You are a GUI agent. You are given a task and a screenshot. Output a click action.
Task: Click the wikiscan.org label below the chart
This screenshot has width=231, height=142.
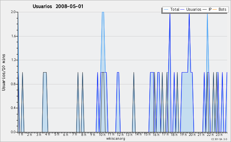point(115,139)
